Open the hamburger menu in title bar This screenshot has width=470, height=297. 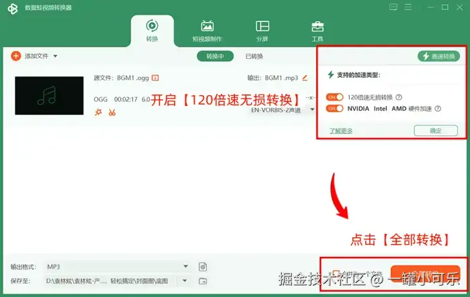click(408, 7)
